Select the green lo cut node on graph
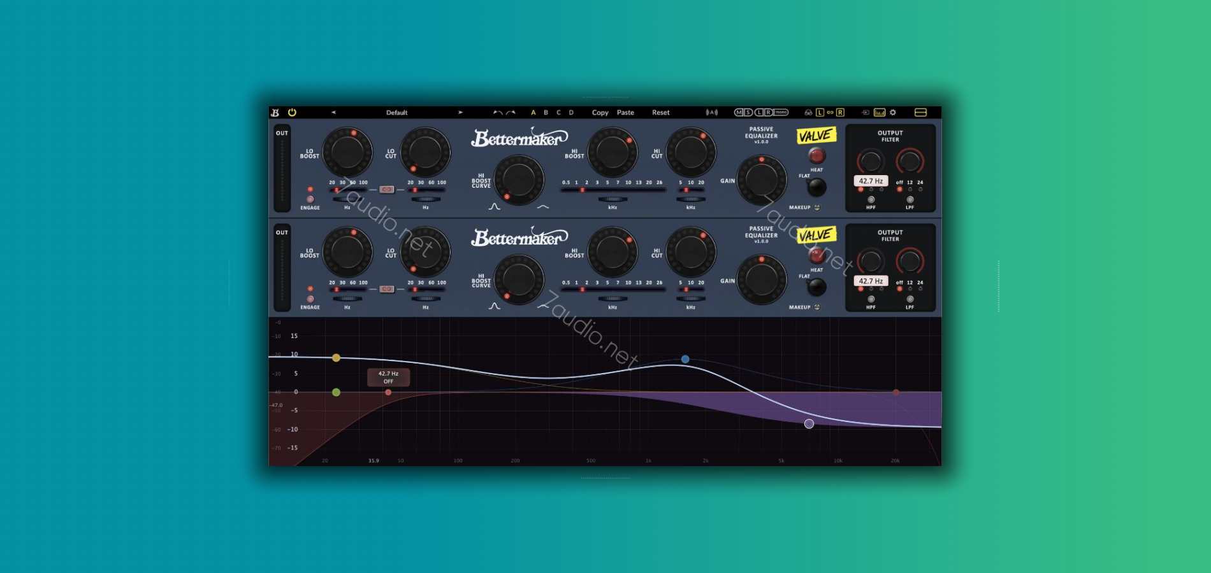Image resolution: width=1211 pixels, height=573 pixels. pyautogui.click(x=336, y=392)
